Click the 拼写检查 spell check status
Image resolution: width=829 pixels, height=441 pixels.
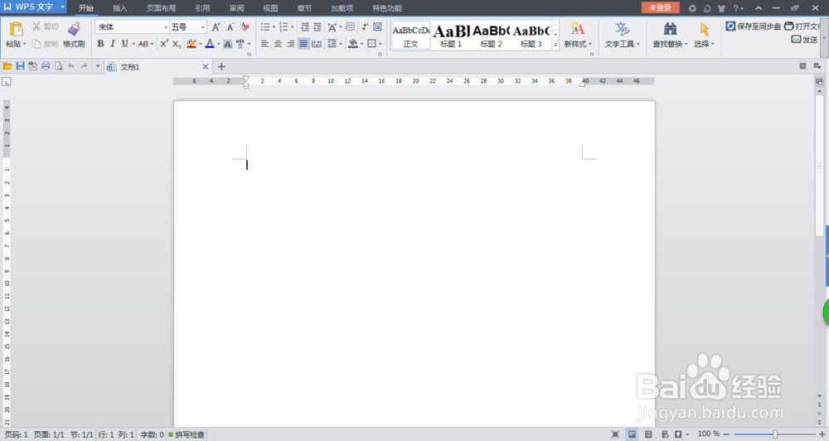click(x=187, y=434)
